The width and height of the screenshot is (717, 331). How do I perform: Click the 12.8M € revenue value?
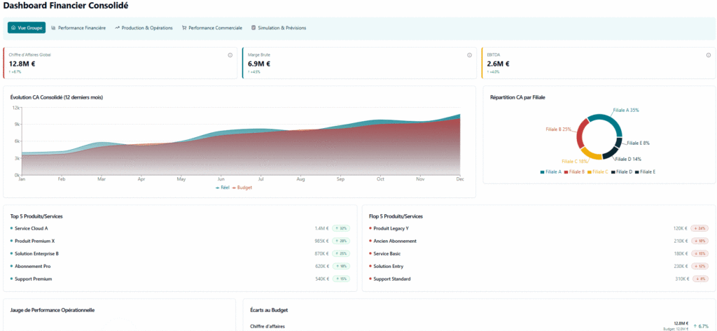pos(22,64)
